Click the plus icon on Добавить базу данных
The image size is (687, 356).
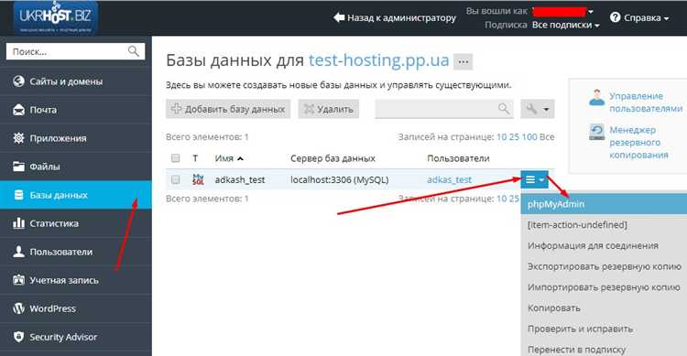(176, 109)
